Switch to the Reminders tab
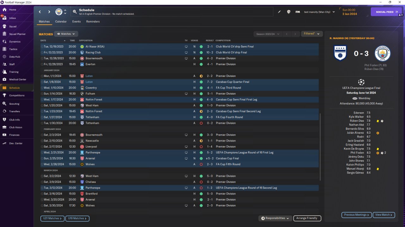The width and height of the screenshot is (405, 227). tap(93, 21)
